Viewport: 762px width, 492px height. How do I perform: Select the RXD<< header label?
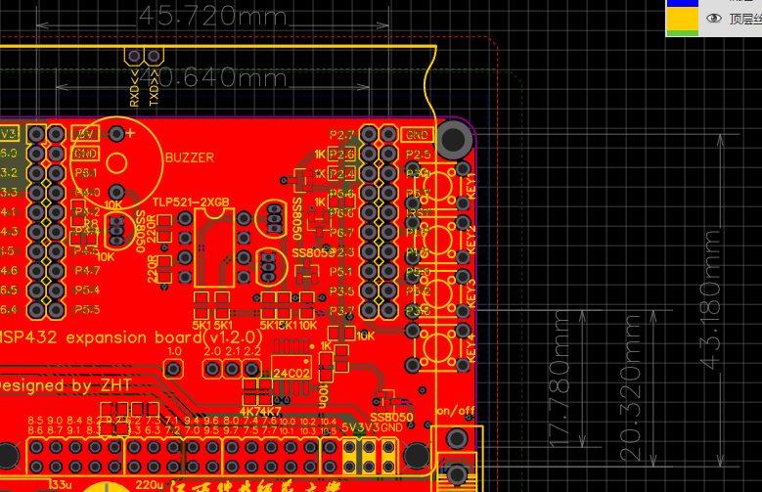tap(135, 88)
